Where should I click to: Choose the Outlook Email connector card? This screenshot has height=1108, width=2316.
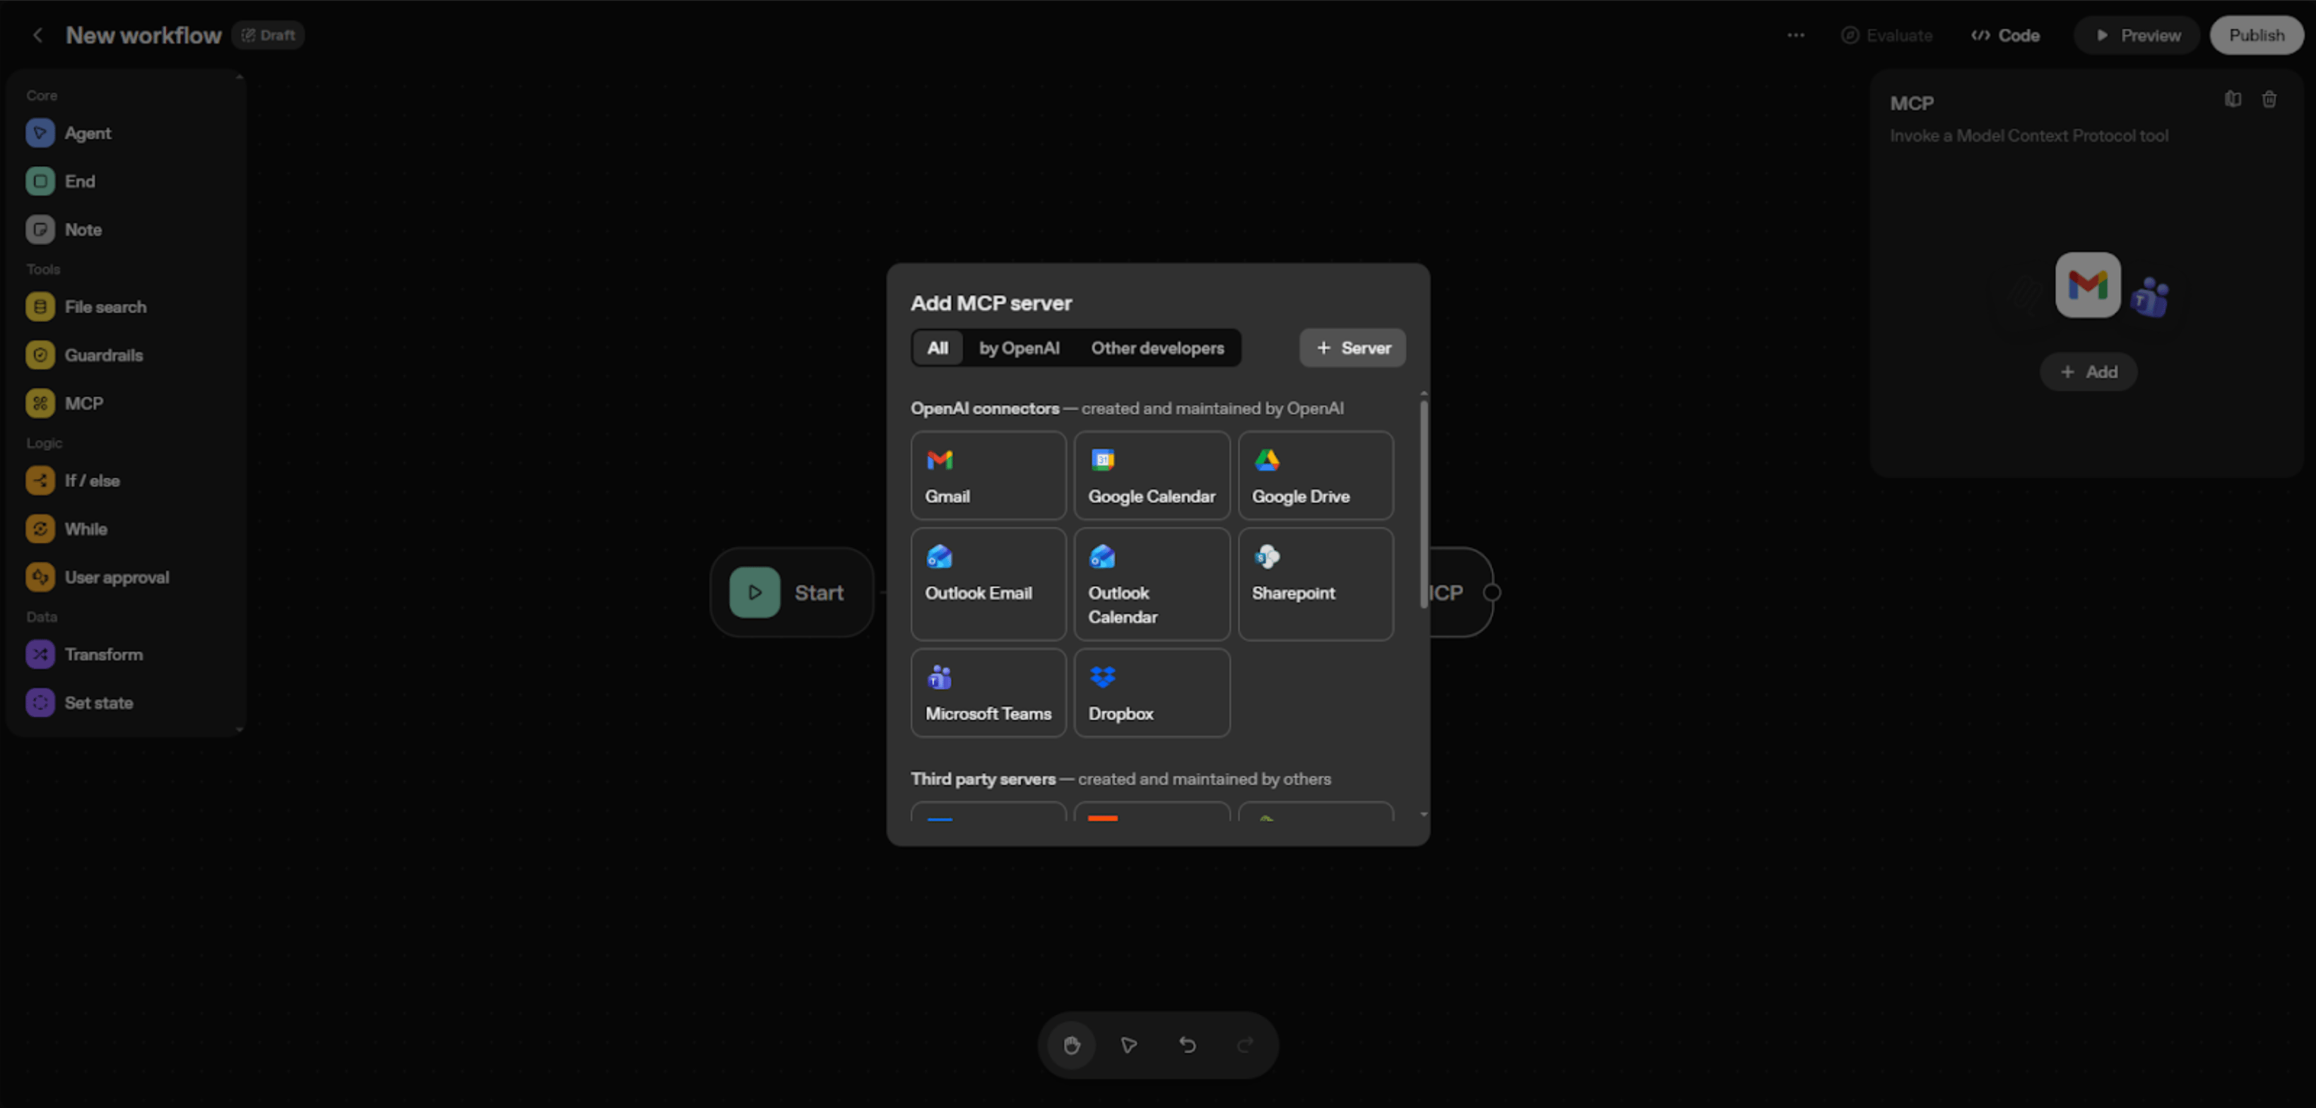pos(988,584)
